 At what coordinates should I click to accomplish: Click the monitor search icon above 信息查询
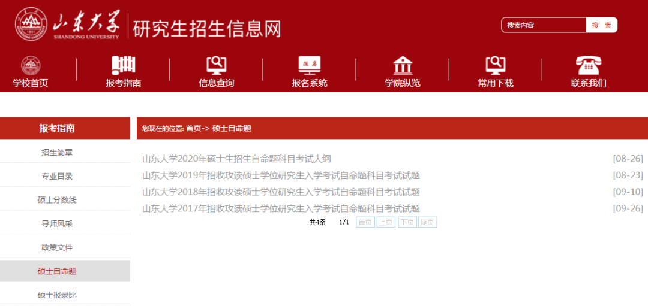[x=216, y=66]
